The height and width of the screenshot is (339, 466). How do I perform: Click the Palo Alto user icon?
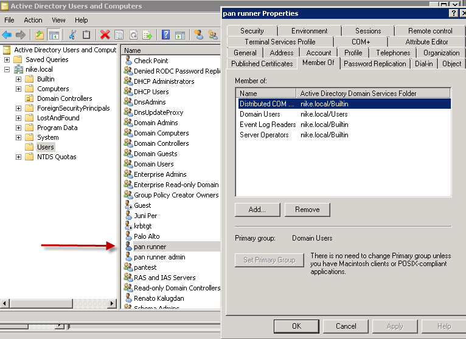[128, 236]
